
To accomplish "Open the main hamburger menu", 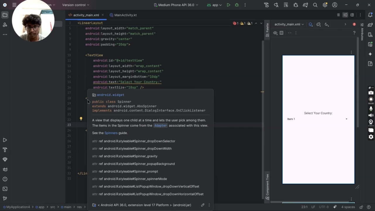I will 14,5.
